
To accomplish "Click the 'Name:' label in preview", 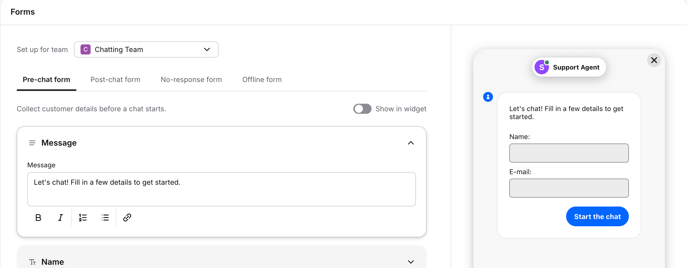I will [x=519, y=137].
